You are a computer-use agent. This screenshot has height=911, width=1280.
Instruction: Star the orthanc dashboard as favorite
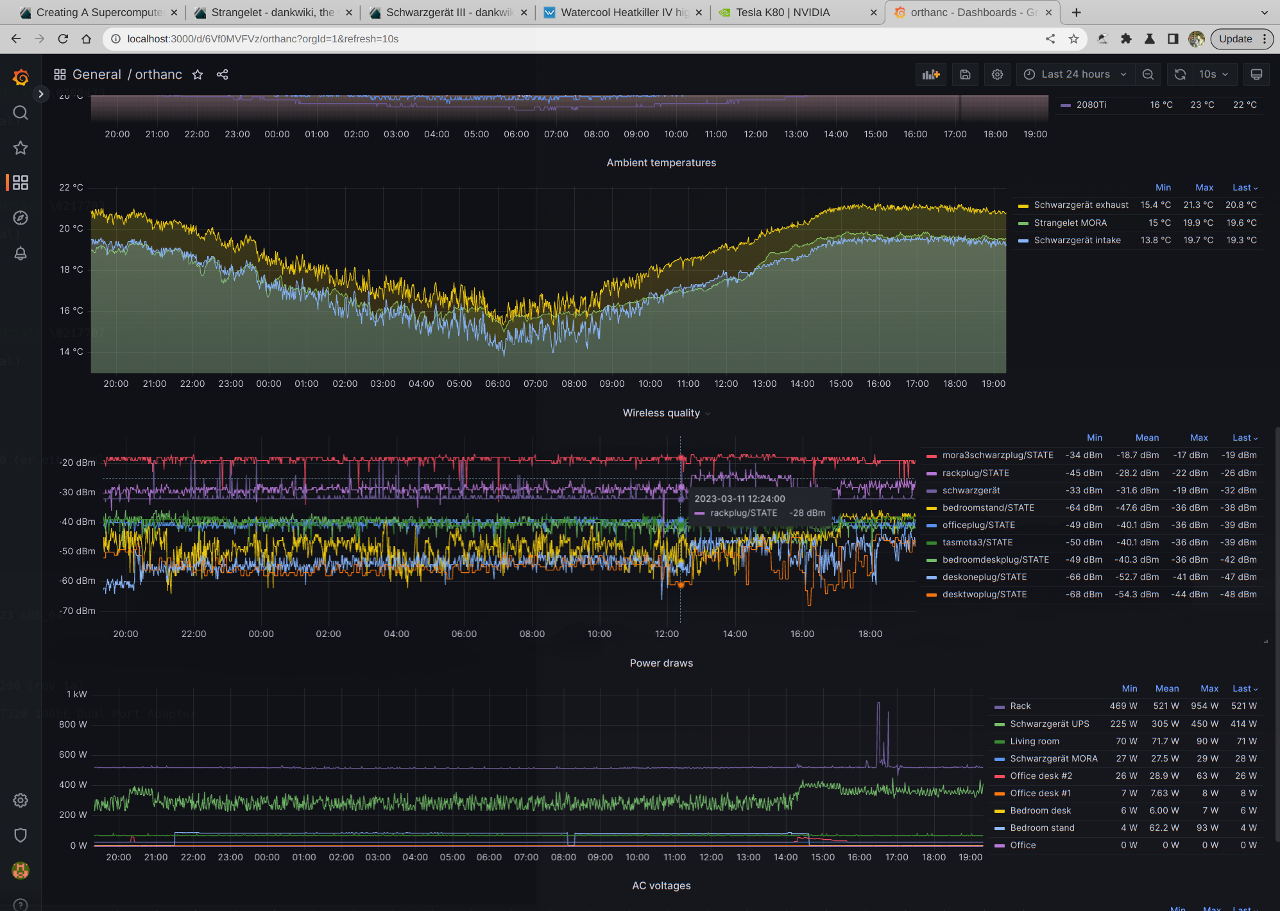pos(198,74)
